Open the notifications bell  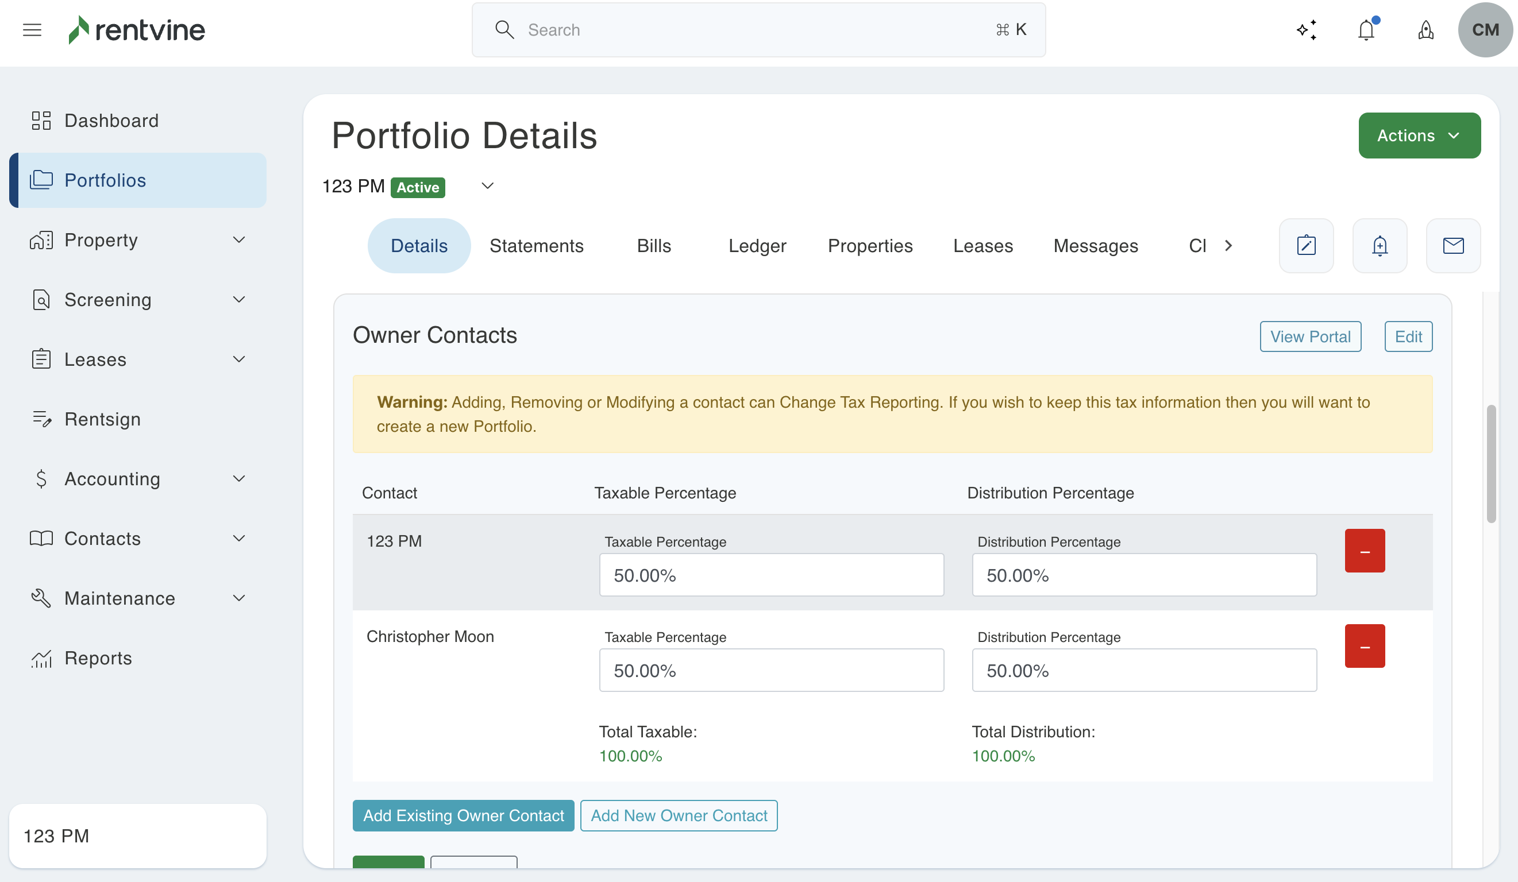pyautogui.click(x=1366, y=29)
